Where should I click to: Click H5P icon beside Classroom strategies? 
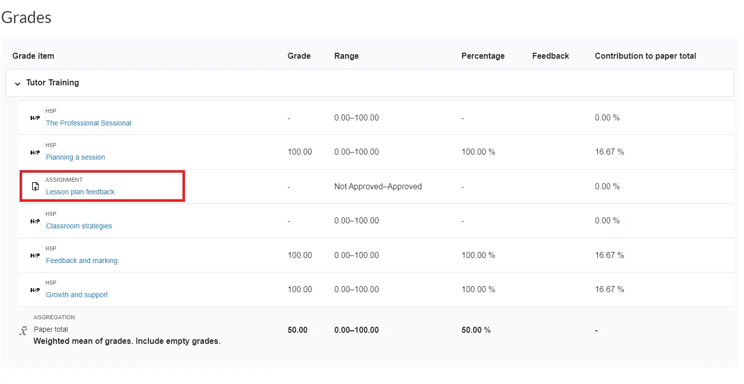coord(35,221)
